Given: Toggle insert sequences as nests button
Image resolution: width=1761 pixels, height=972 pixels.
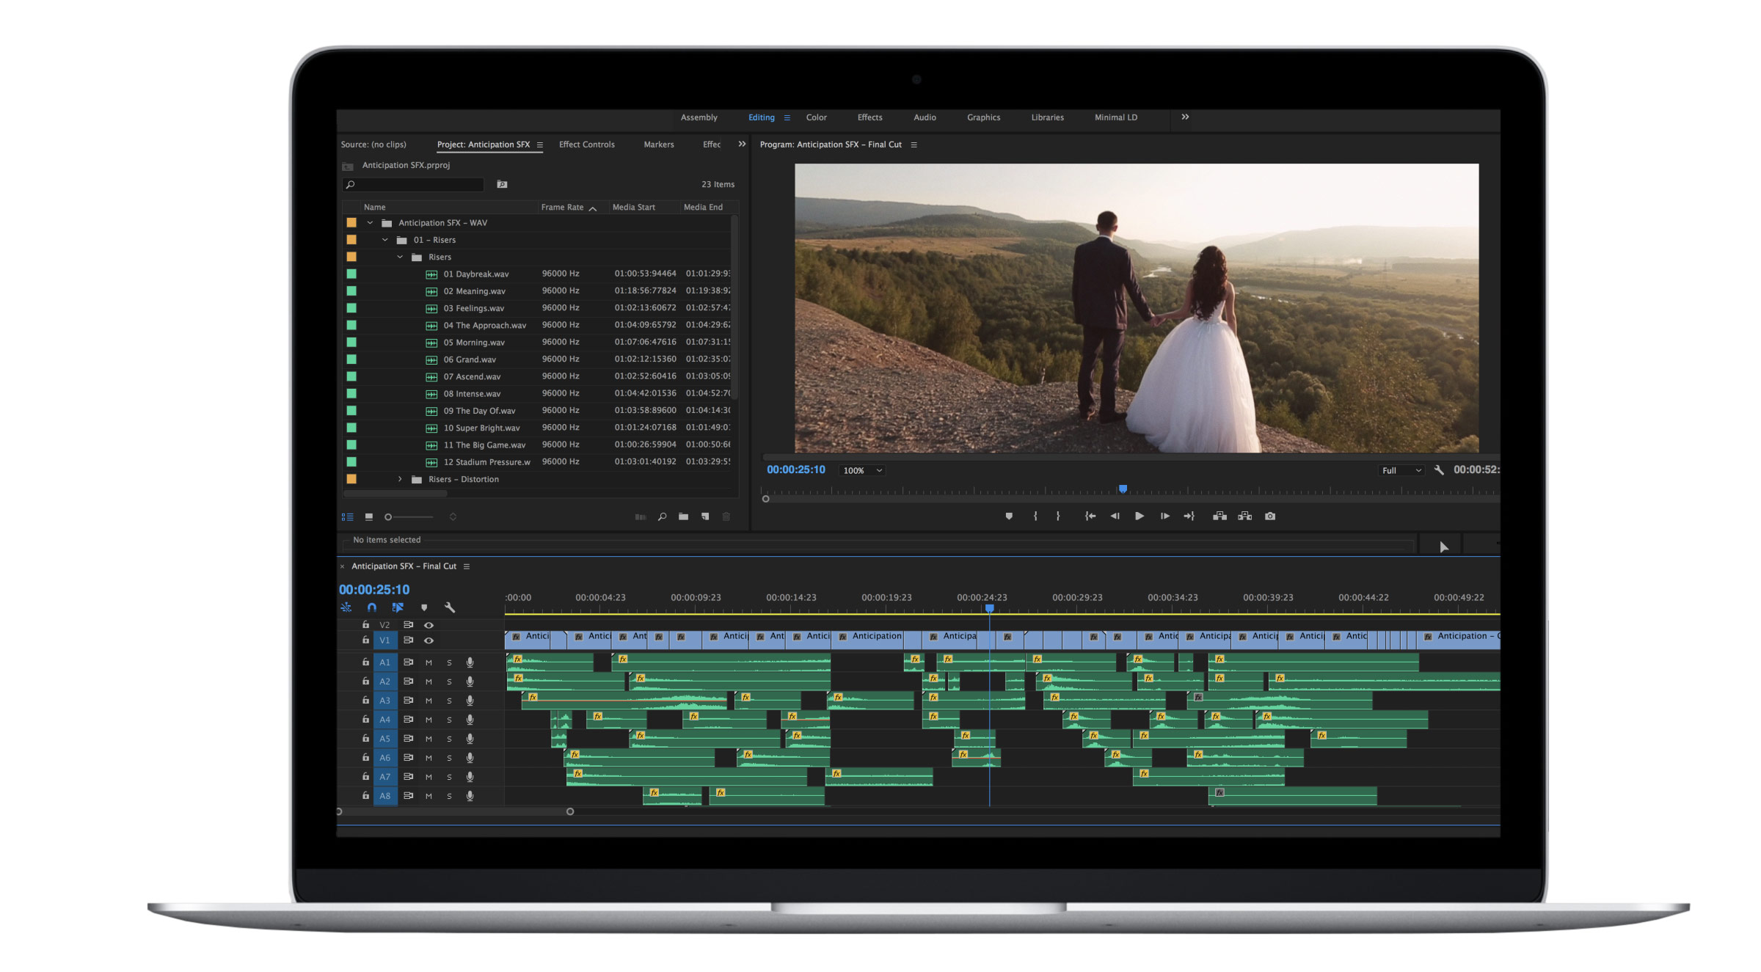Looking at the screenshot, I should 346,607.
